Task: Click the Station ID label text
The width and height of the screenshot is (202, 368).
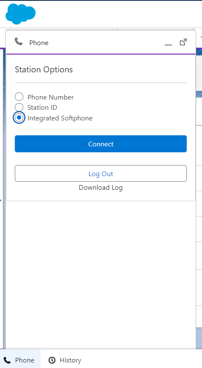Action: point(42,108)
